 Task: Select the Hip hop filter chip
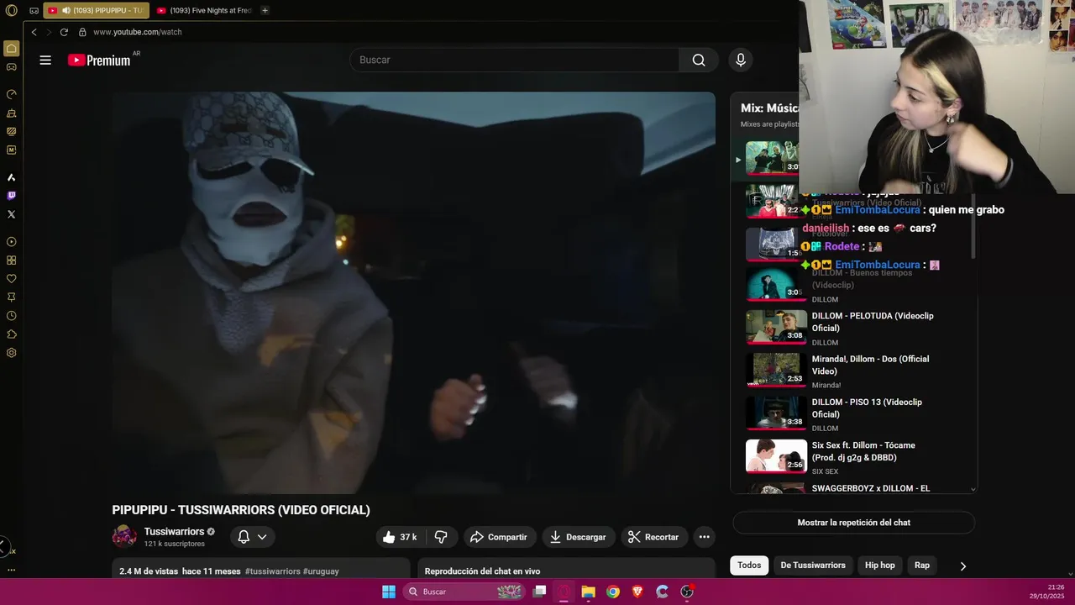point(880,566)
